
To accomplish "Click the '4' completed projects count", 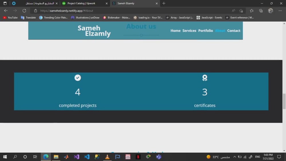I will point(78,92).
